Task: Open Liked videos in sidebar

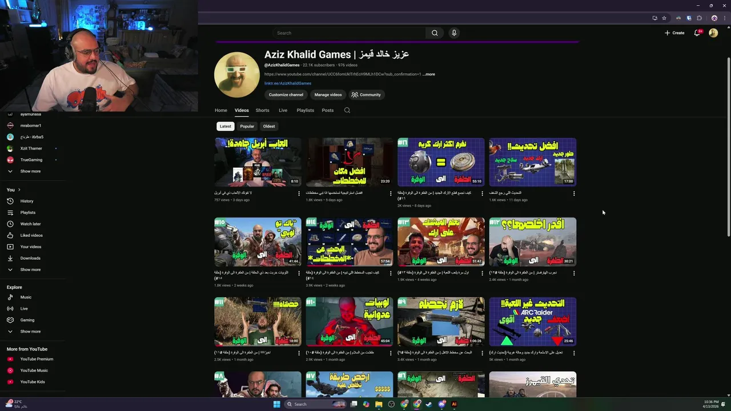Action: point(31,235)
